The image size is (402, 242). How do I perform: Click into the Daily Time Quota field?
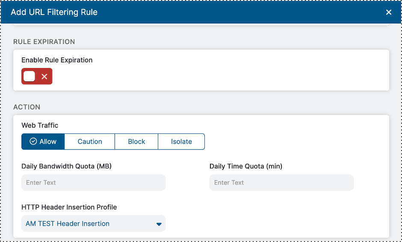[281, 183]
